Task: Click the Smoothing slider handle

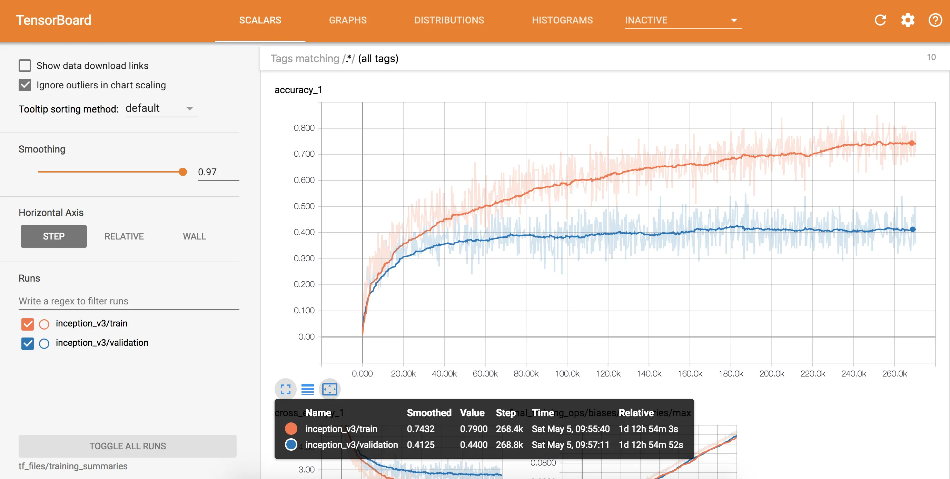Action: [182, 172]
